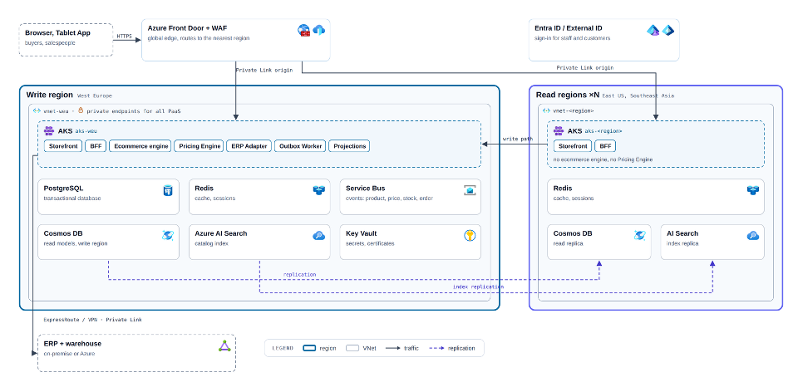The width and height of the screenshot is (803, 387).
Task: Select the BFF pod in read regions AKS
Action: 605,146
